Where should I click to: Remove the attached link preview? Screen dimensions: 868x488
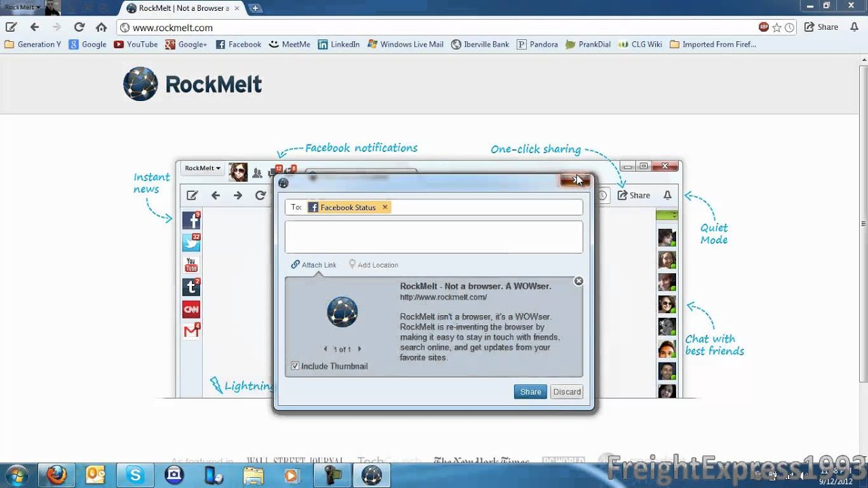[578, 281]
